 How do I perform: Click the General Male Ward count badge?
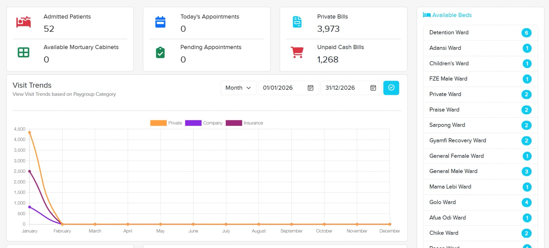pos(526,172)
